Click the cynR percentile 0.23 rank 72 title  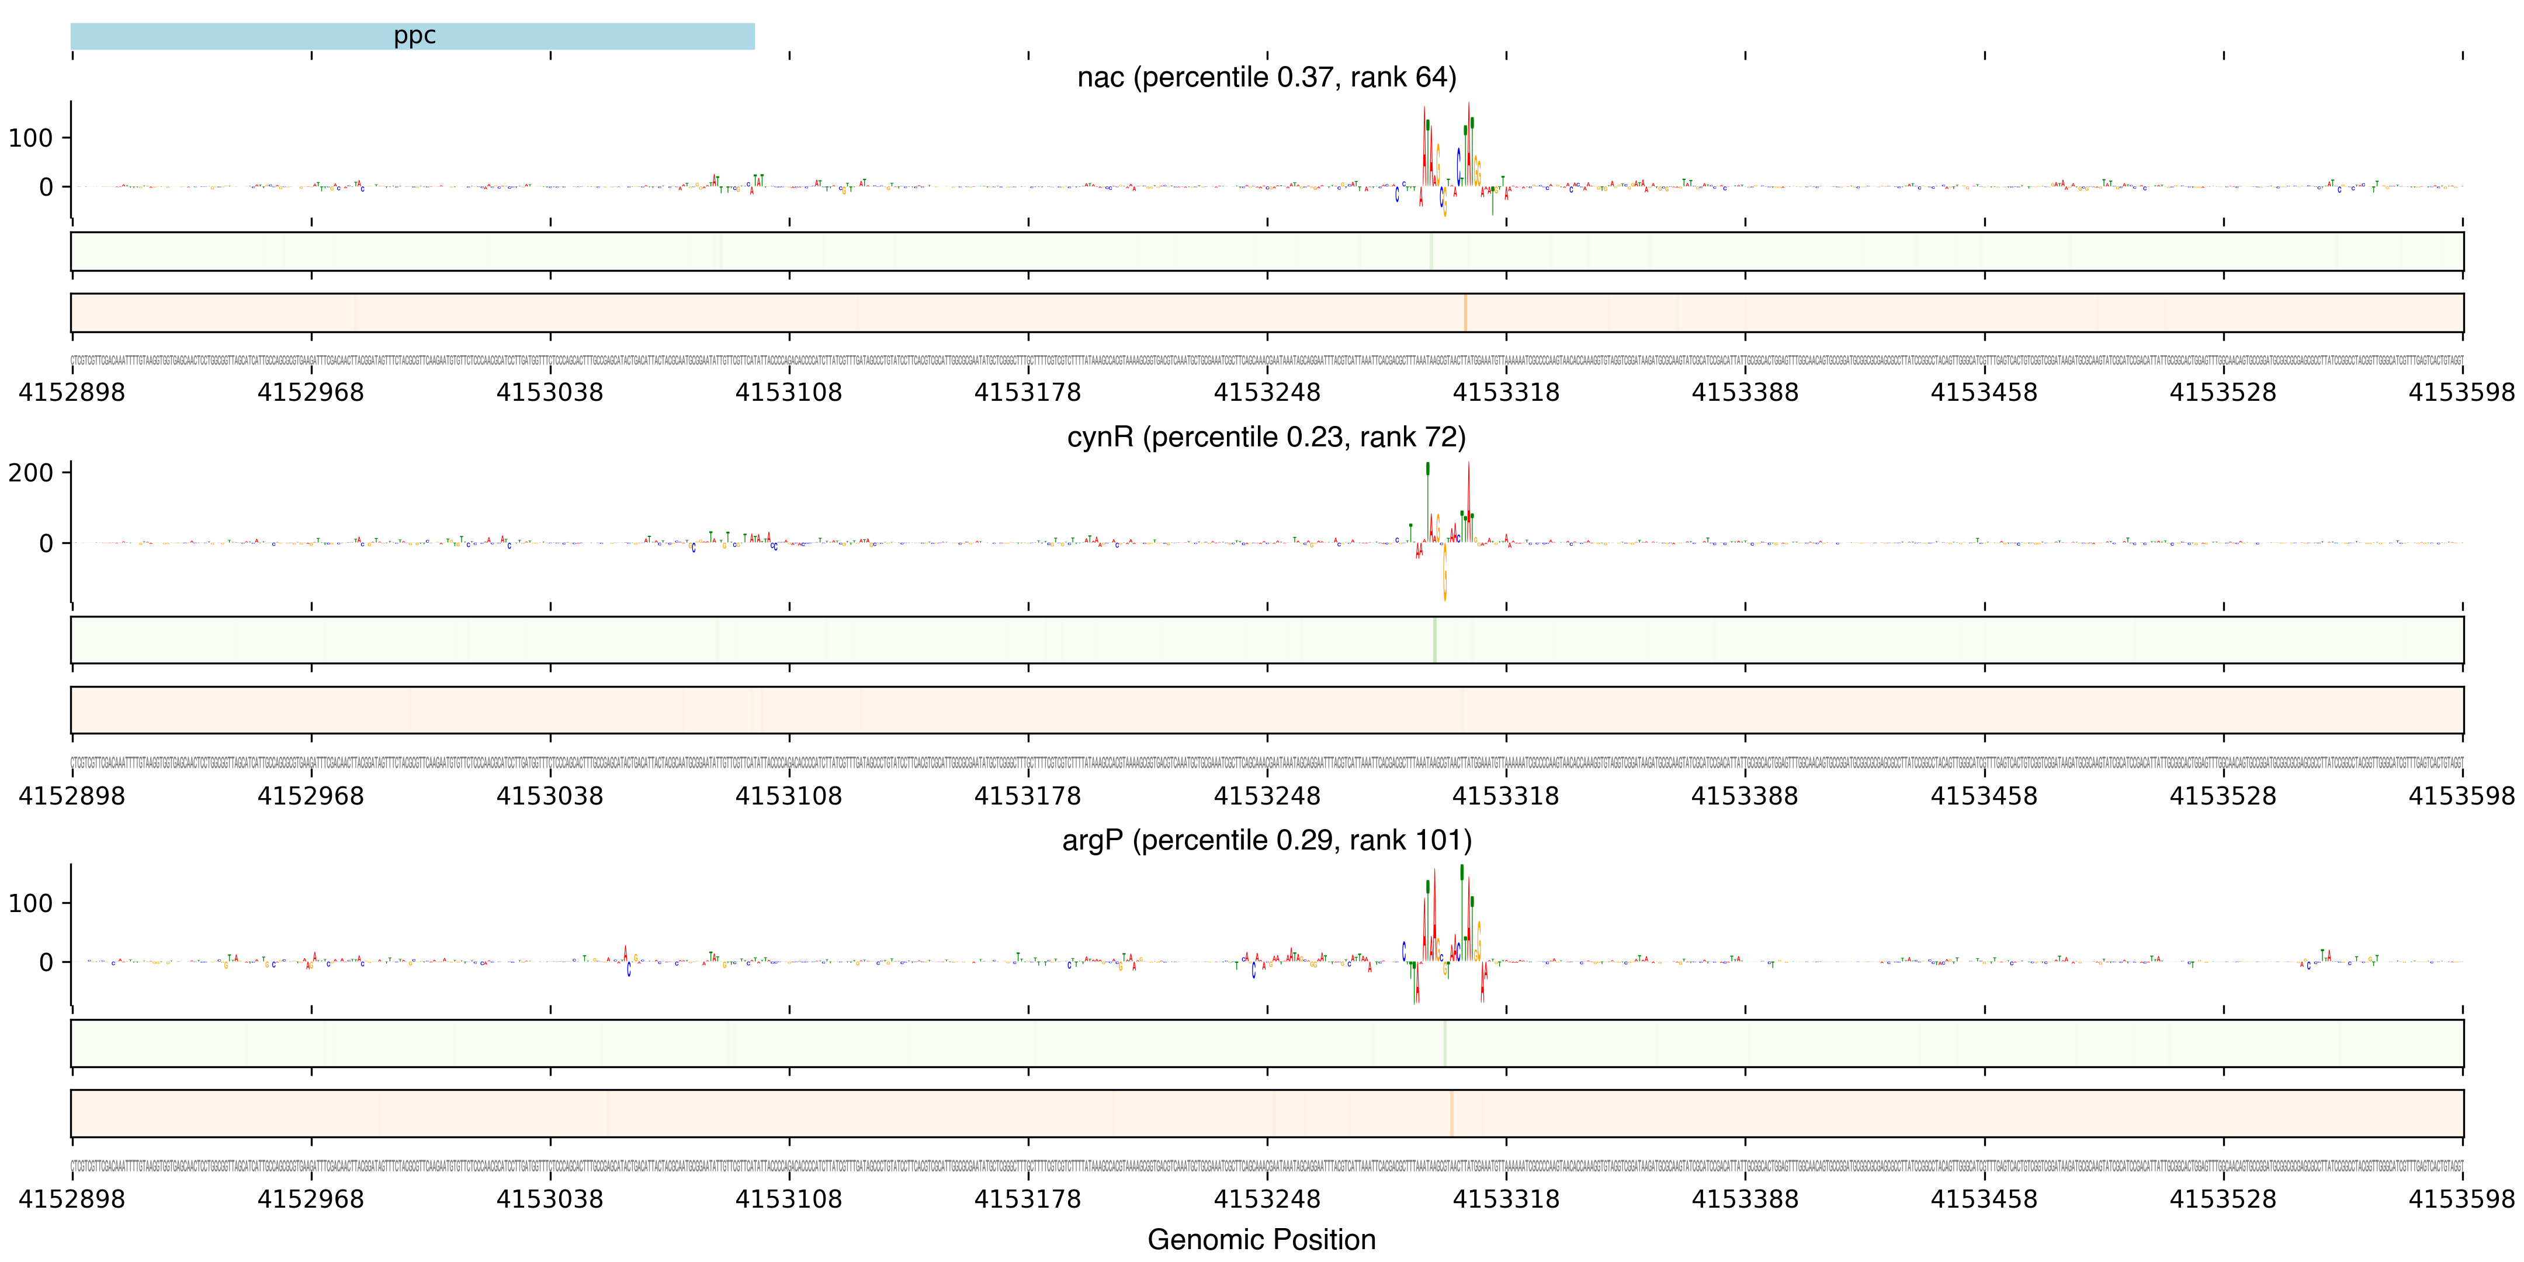click(1266, 436)
